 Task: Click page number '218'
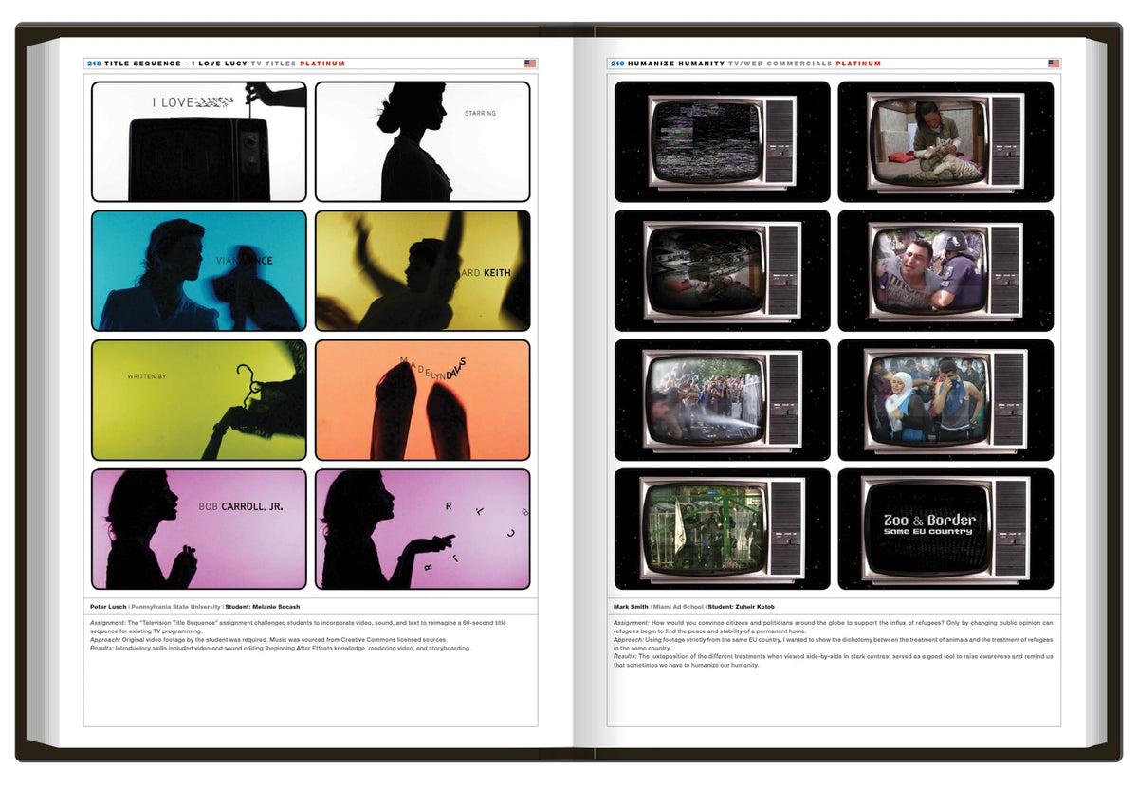(x=94, y=64)
